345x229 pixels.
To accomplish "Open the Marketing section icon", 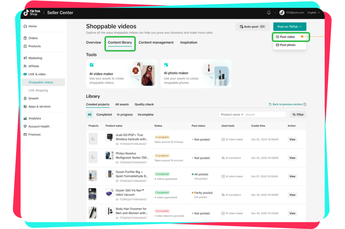I will coord(25,58).
